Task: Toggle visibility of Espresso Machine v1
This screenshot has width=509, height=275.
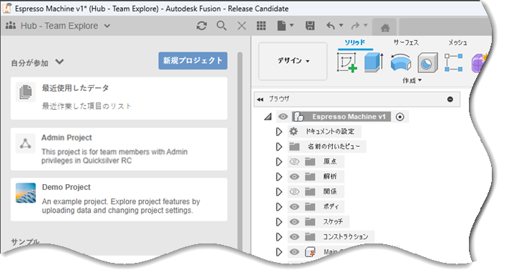Action: [283, 117]
